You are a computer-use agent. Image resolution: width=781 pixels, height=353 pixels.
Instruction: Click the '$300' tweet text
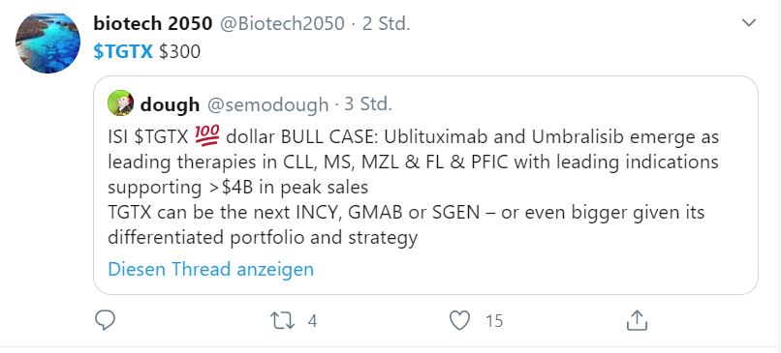coord(180,51)
